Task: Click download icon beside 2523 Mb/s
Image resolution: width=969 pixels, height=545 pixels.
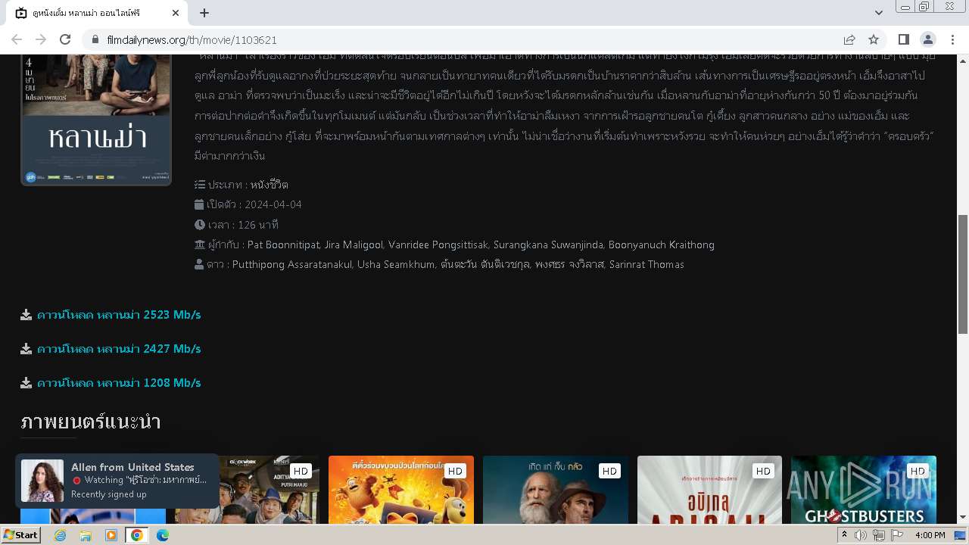Action: pos(26,315)
